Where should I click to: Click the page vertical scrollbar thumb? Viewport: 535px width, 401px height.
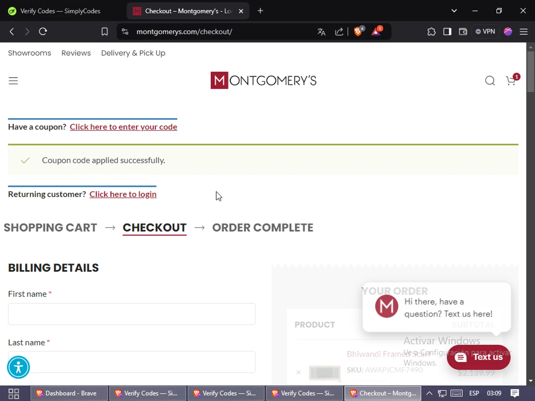[x=531, y=71]
